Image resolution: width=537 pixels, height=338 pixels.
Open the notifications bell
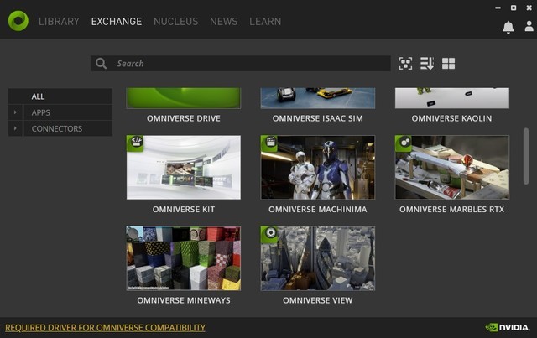click(508, 27)
